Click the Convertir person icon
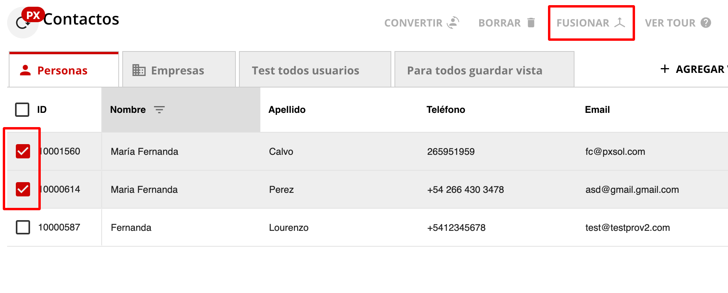This screenshot has width=728, height=293. (453, 23)
